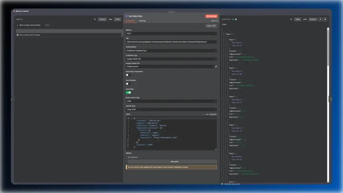Switch Input view to Schema
Viewport: 343px width, 193px height.
pyautogui.click(x=102, y=19)
